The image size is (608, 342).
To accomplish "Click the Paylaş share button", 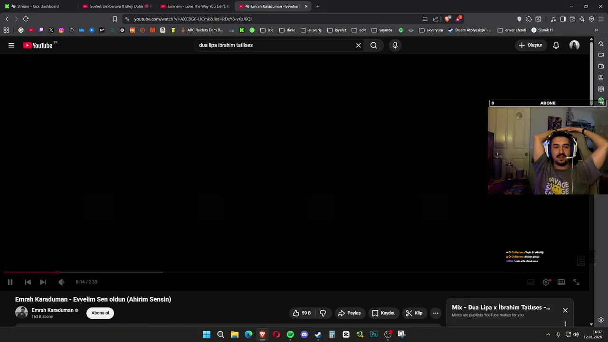I will click(349, 313).
